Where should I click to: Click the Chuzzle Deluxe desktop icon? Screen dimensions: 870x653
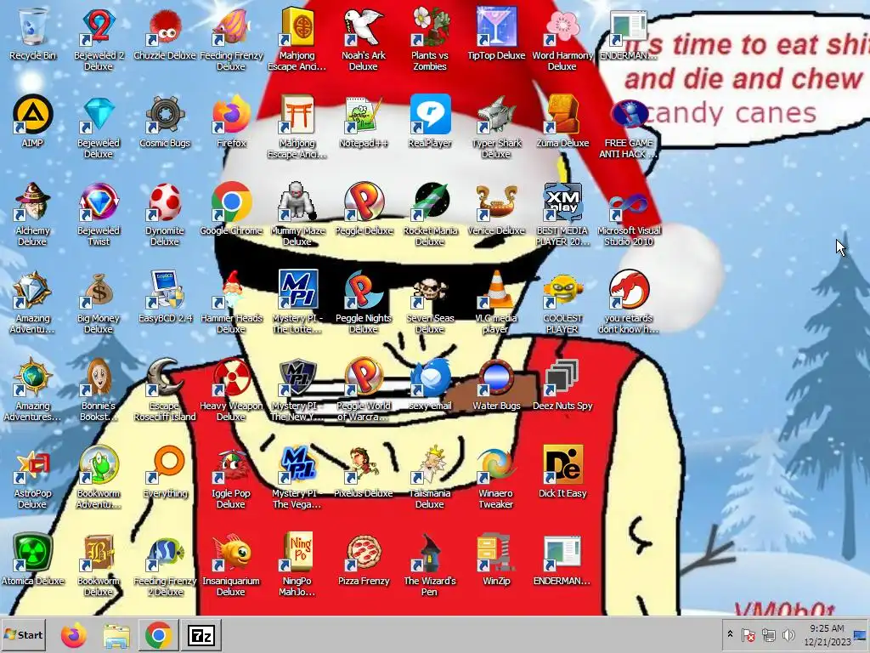(165, 34)
